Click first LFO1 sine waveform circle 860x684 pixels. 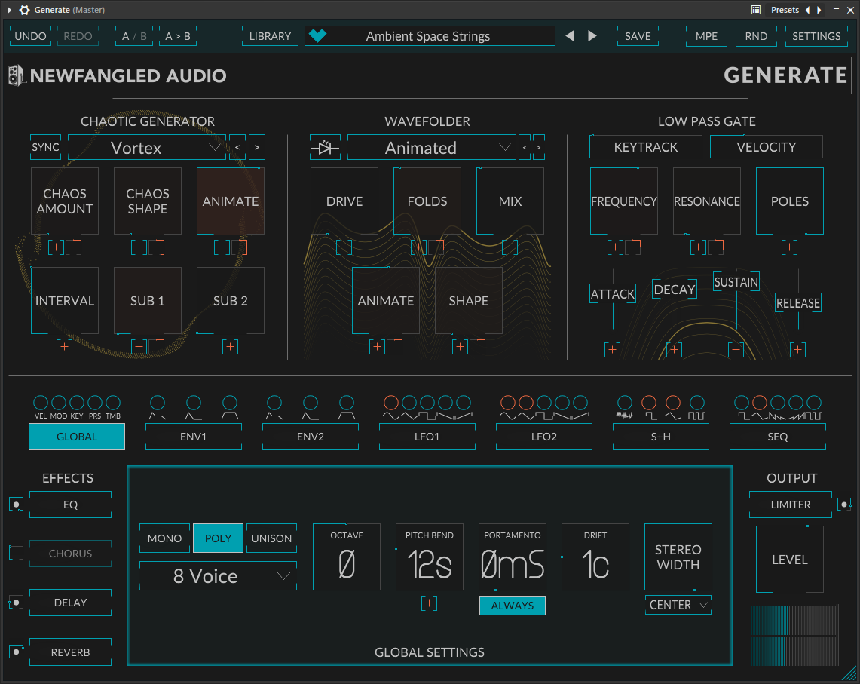click(391, 403)
